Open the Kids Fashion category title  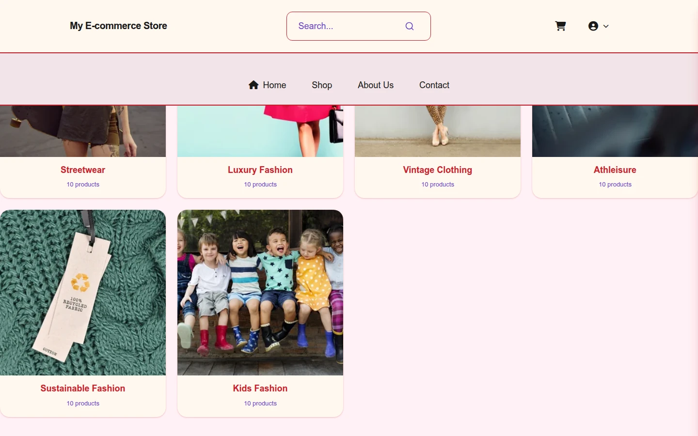tap(260, 389)
